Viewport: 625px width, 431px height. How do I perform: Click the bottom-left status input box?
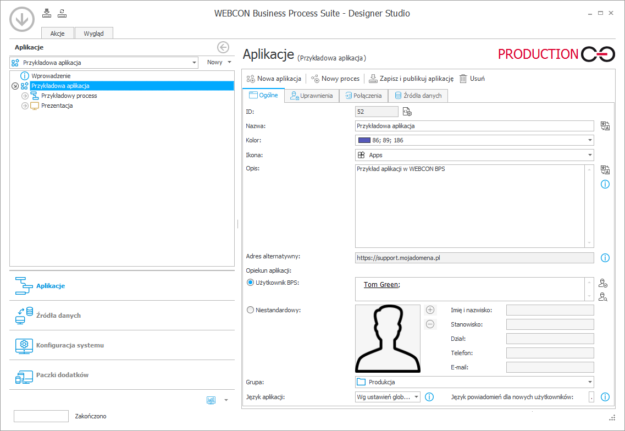pyautogui.click(x=41, y=416)
